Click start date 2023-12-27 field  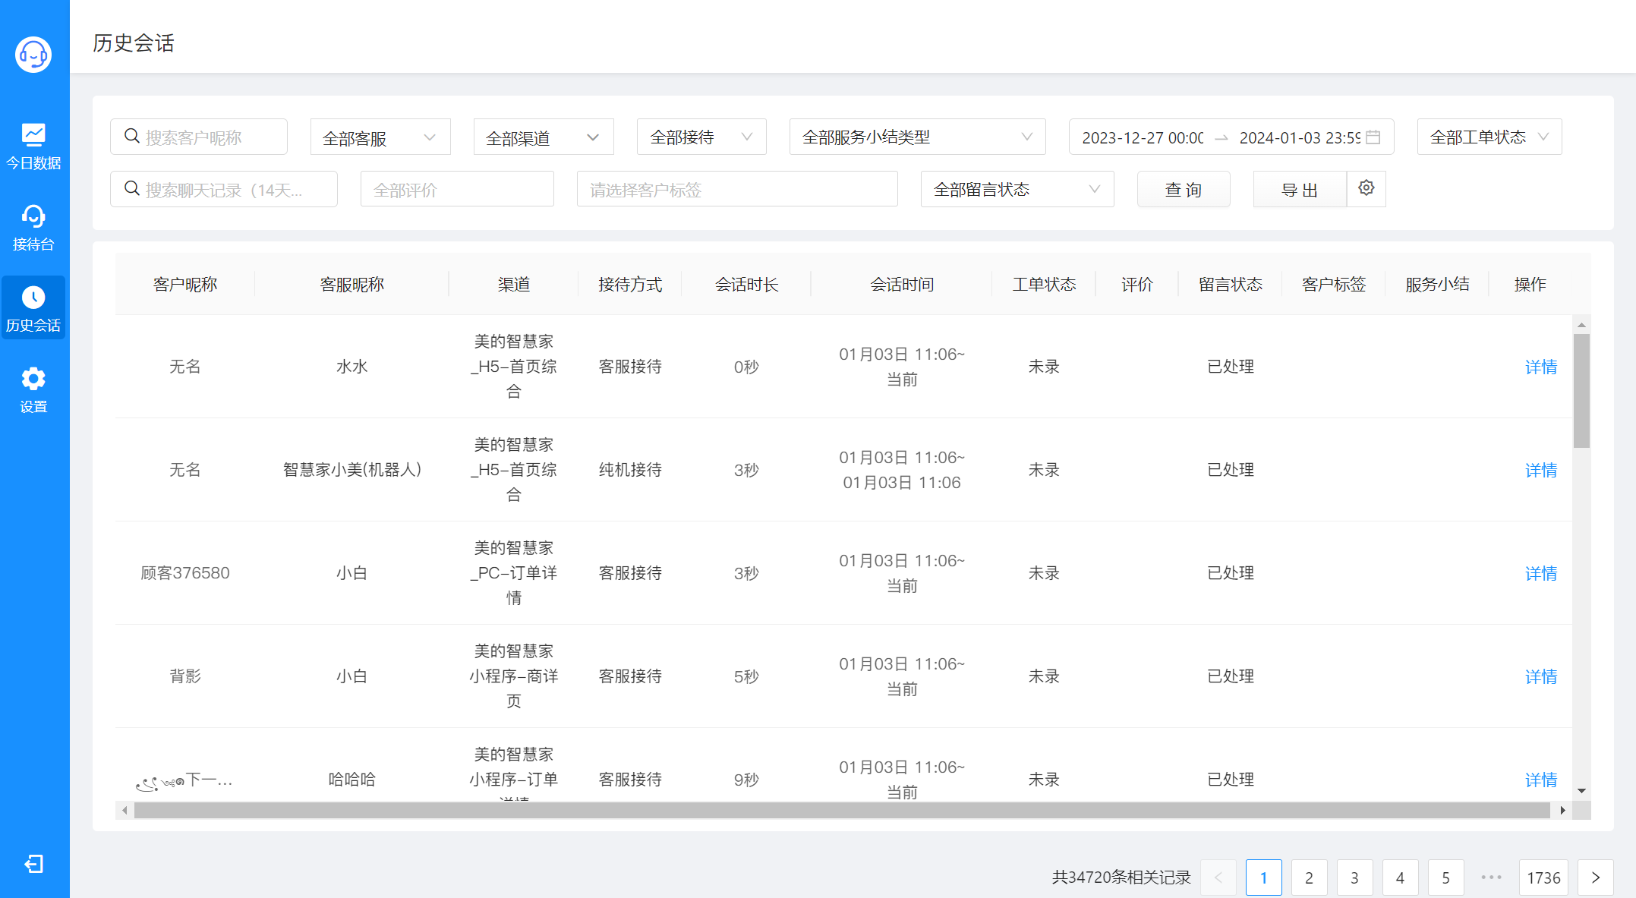pyautogui.click(x=1142, y=137)
